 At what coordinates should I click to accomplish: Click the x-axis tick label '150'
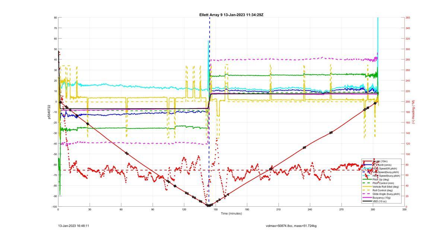(216, 210)
